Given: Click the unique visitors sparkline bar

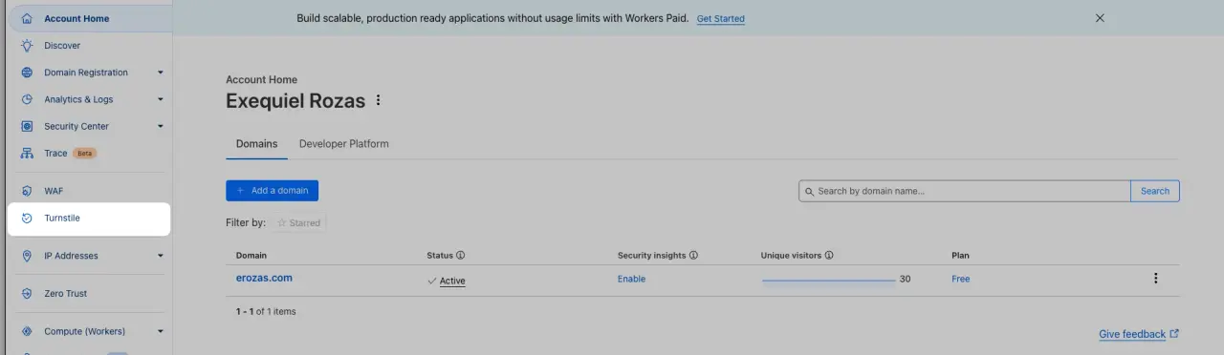Looking at the screenshot, I should coord(828,281).
